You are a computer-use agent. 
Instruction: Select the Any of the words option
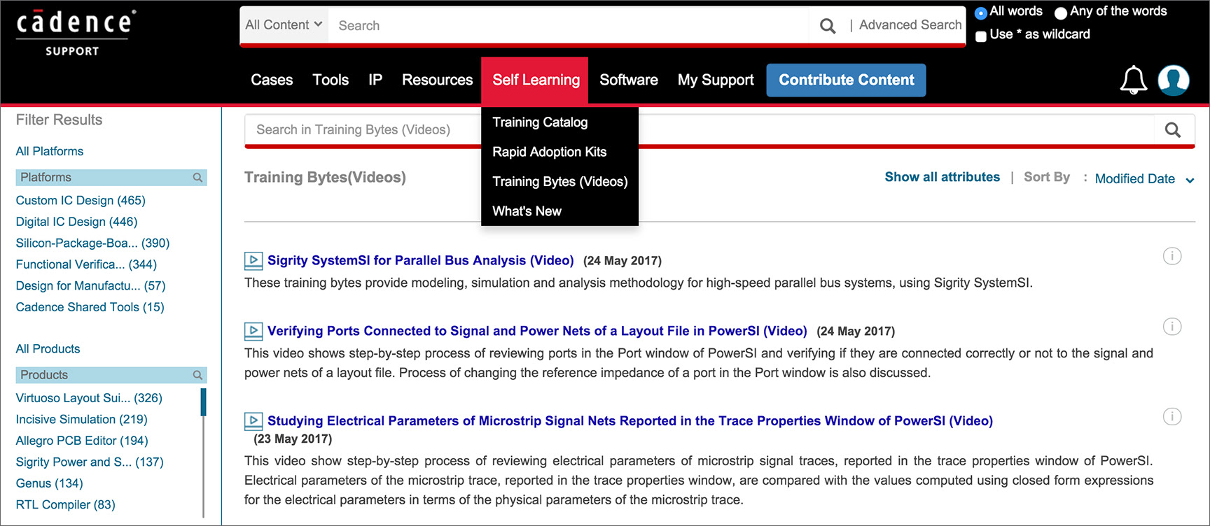(x=1061, y=13)
